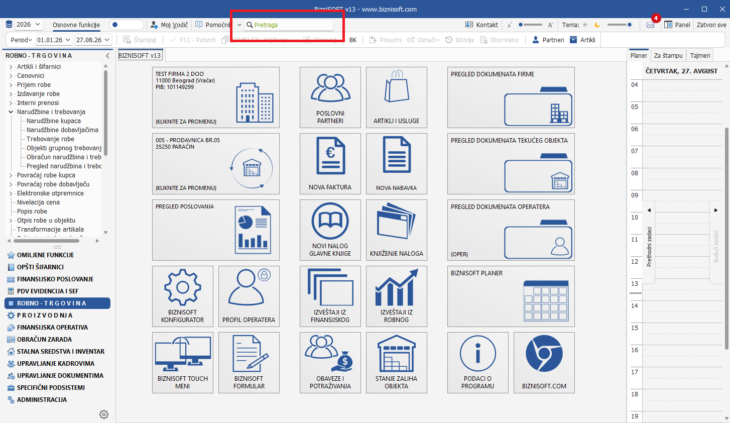Click the Pretraga search field
The width and height of the screenshot is (730, 423).
[289, 25]
